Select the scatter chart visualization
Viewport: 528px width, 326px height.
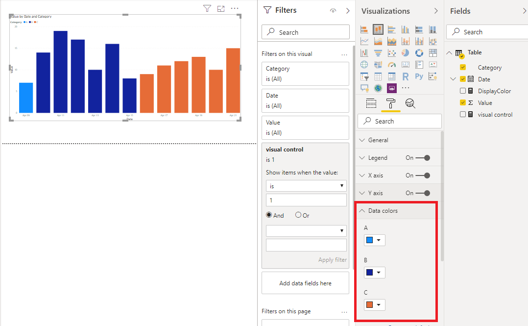coord(392,53)
